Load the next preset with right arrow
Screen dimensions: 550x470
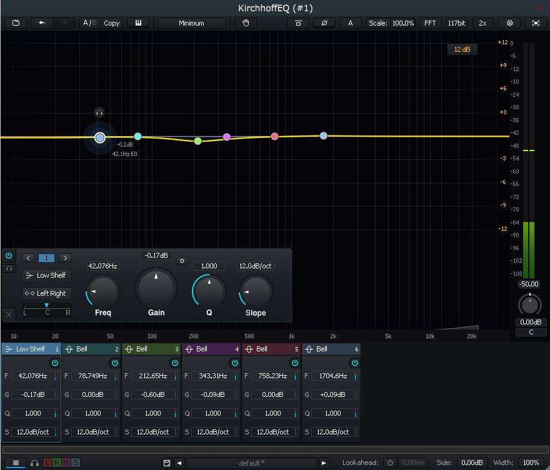point(323,463)
